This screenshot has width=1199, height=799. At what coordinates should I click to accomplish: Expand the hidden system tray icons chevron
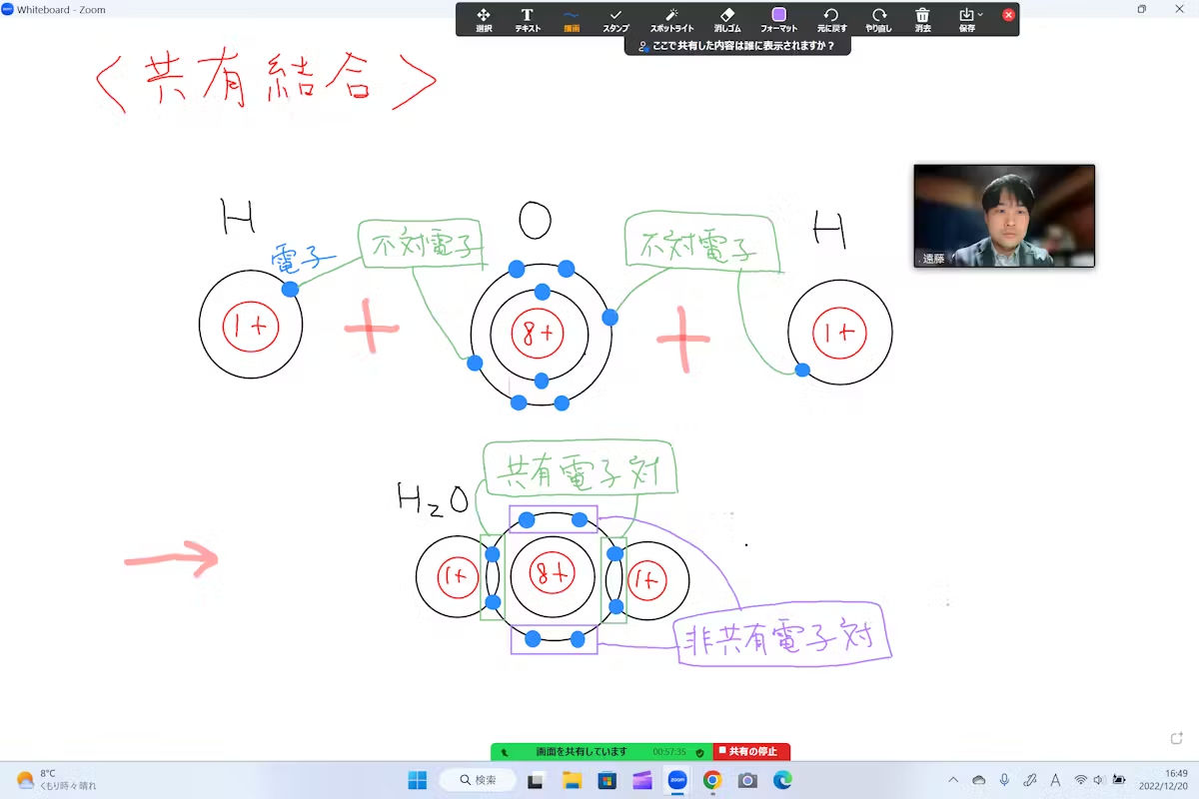pyautogui.click(x=953, y=780)
